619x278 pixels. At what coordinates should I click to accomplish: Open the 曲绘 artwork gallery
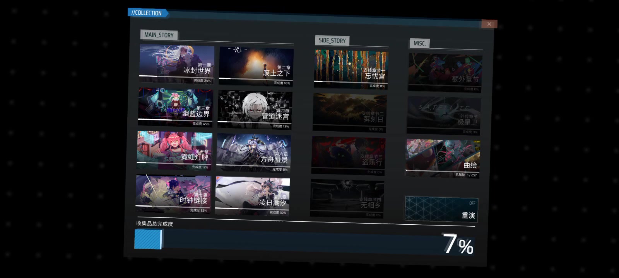point(443,159)
